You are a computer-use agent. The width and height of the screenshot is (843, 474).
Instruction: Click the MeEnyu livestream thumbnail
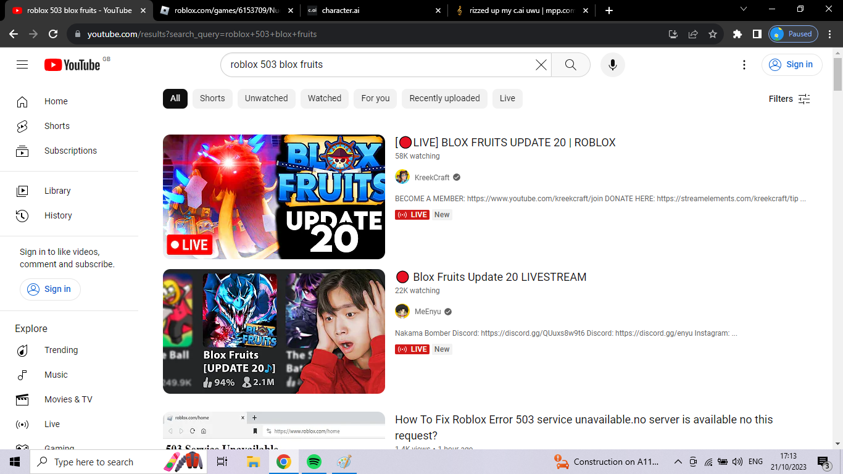point(274,331)
